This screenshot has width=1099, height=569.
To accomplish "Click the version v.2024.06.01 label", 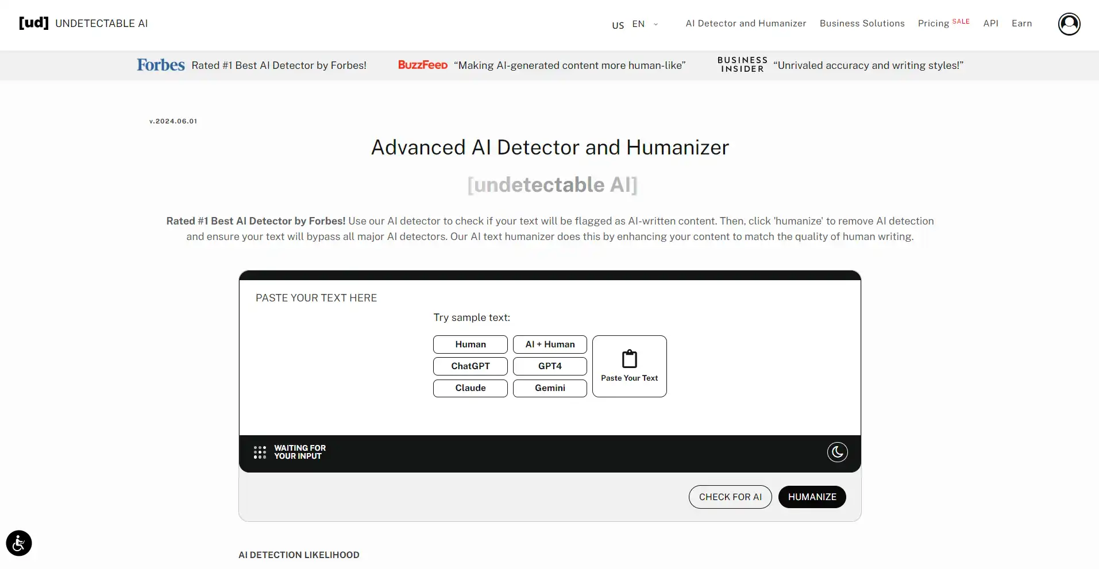I will (173, 121).
